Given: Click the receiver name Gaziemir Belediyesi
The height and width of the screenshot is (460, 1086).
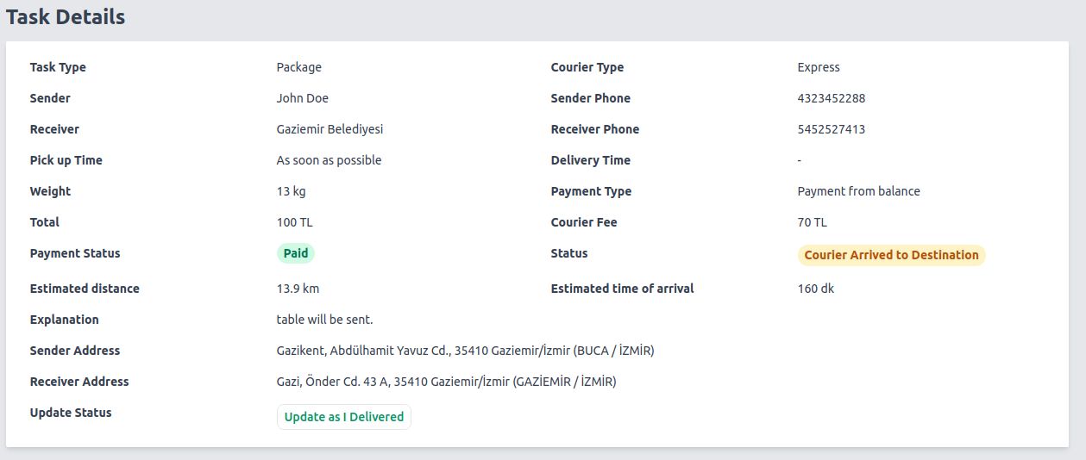Looking at the screenshot, I should click(x=330, y=129).
